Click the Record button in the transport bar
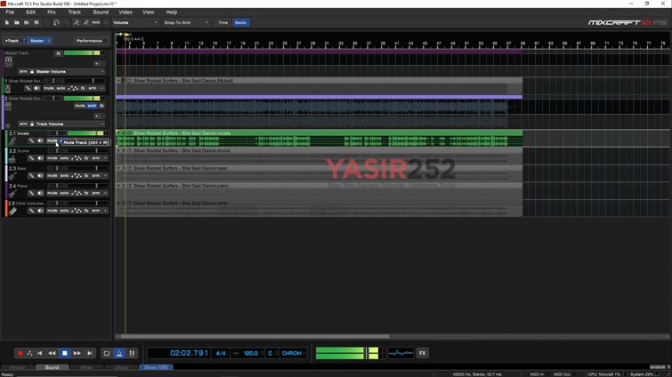672x377 pixels. coord(20,353)
